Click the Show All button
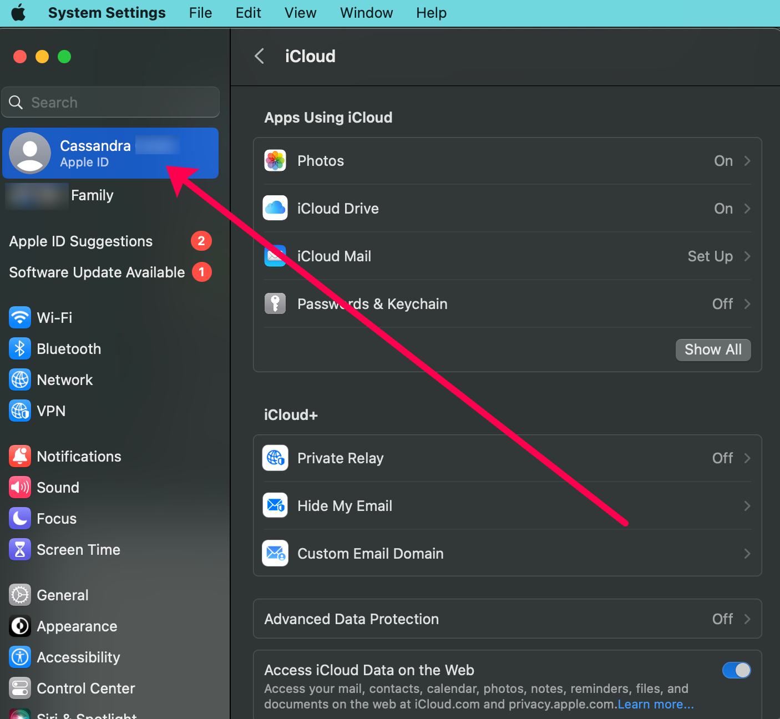 (x=713, y=350)
